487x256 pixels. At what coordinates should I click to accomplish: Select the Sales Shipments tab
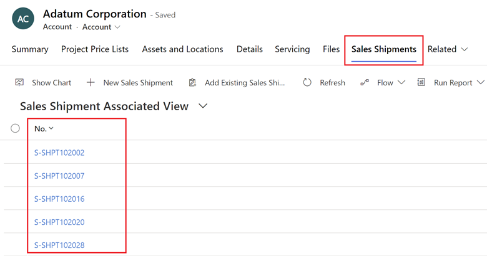tap(384, 49)
